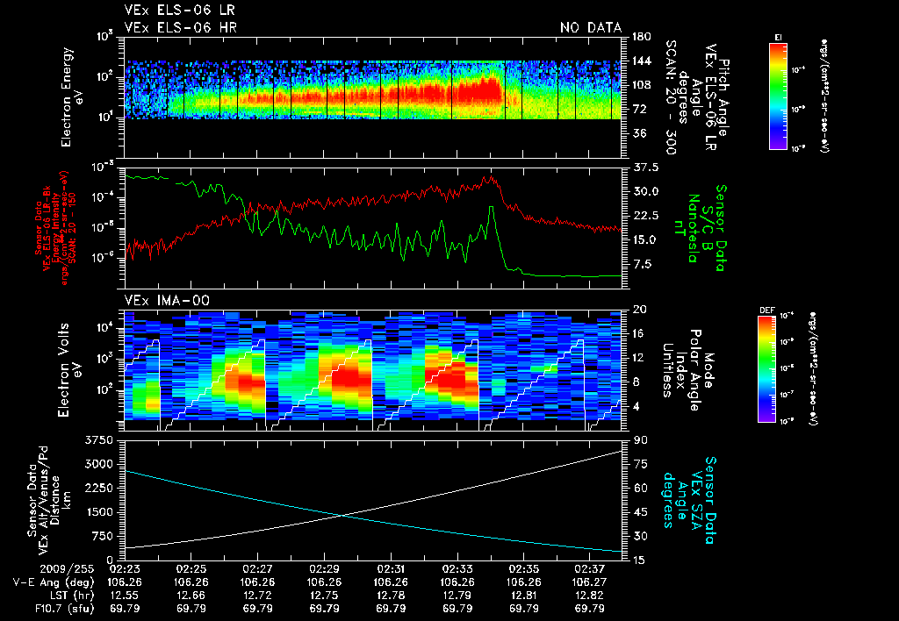Click the LST value 12.72
This screenshot has width=899, height=621.
click(x=257, y=596)
